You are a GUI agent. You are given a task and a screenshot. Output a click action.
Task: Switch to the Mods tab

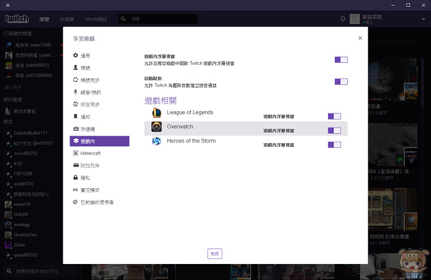tap(96, 19)
